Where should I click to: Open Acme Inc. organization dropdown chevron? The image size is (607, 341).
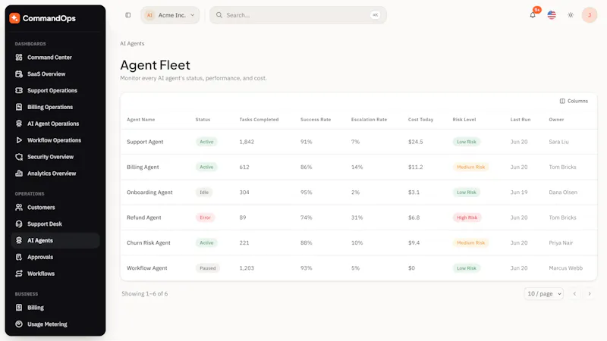coord(193,15)
